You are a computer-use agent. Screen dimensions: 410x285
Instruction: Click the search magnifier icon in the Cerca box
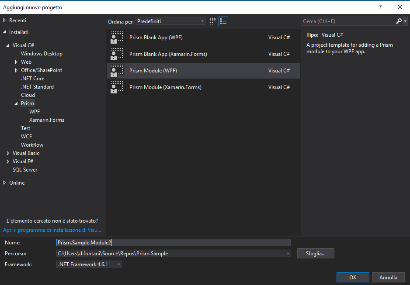(x=398, y=21)
